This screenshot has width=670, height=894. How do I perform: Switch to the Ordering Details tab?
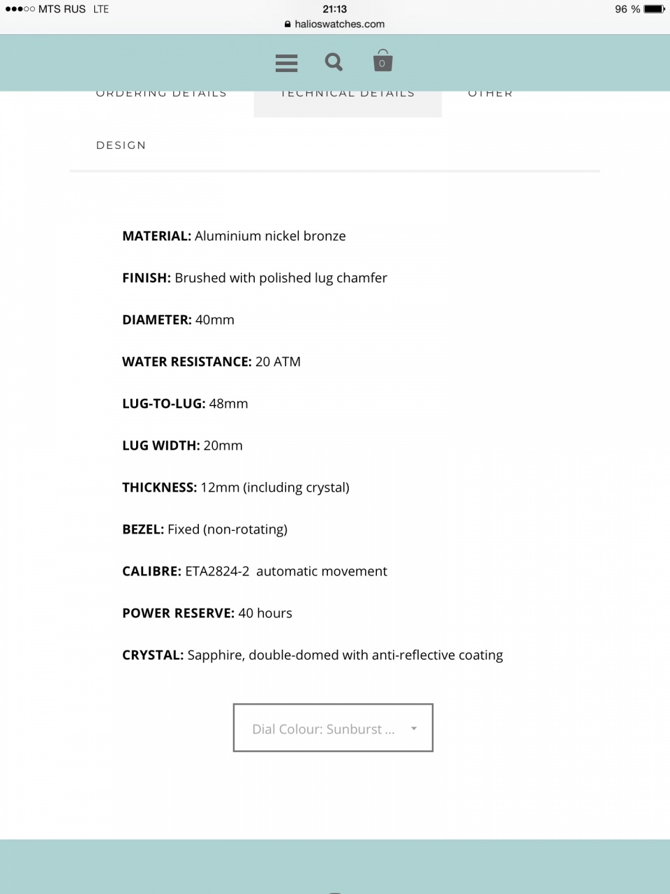point(161,94)
